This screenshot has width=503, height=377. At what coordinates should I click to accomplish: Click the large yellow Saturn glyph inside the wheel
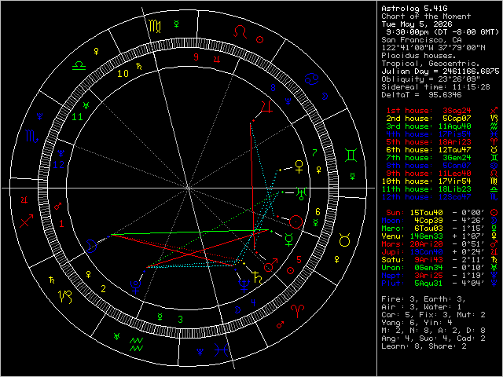(x=257, y=278)
